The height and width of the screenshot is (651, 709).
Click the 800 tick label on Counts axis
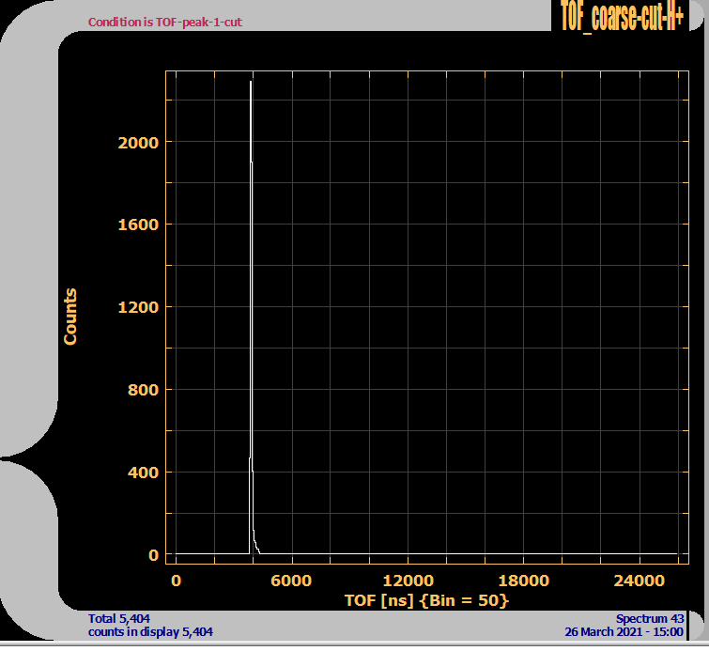143,390
